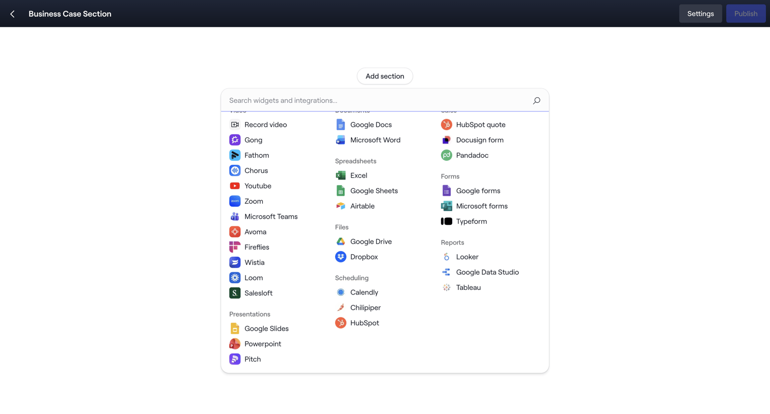Screen dimensions: 770x414
Task: Click the Tableau icon
Action: 447,287
